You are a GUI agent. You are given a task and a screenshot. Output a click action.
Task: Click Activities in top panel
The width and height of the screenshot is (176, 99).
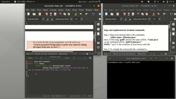point(5,2)
